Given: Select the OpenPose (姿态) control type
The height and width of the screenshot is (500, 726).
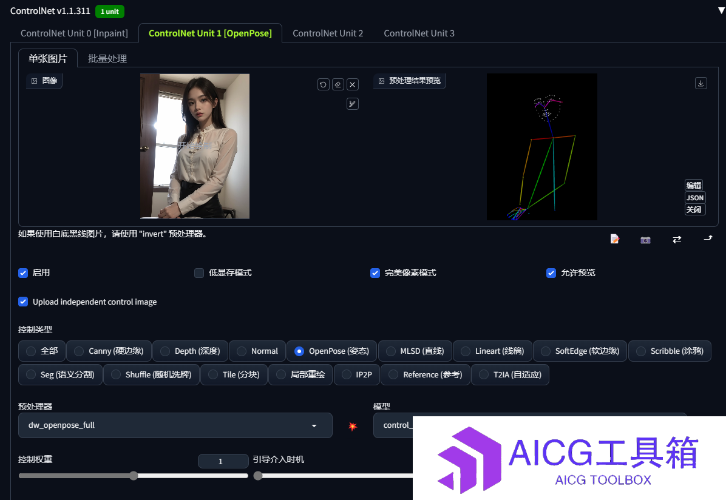Looking at the screenshot, I should click(331, 351).
